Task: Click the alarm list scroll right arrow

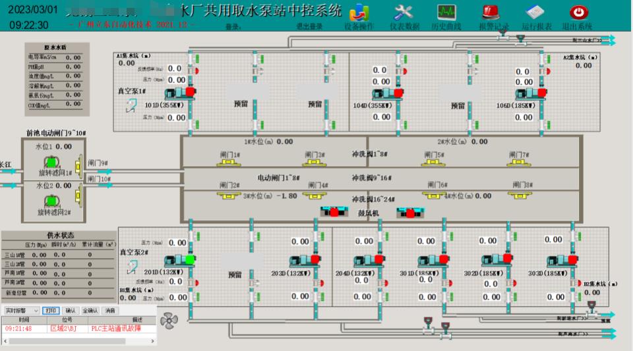Action: click(152, 341)
